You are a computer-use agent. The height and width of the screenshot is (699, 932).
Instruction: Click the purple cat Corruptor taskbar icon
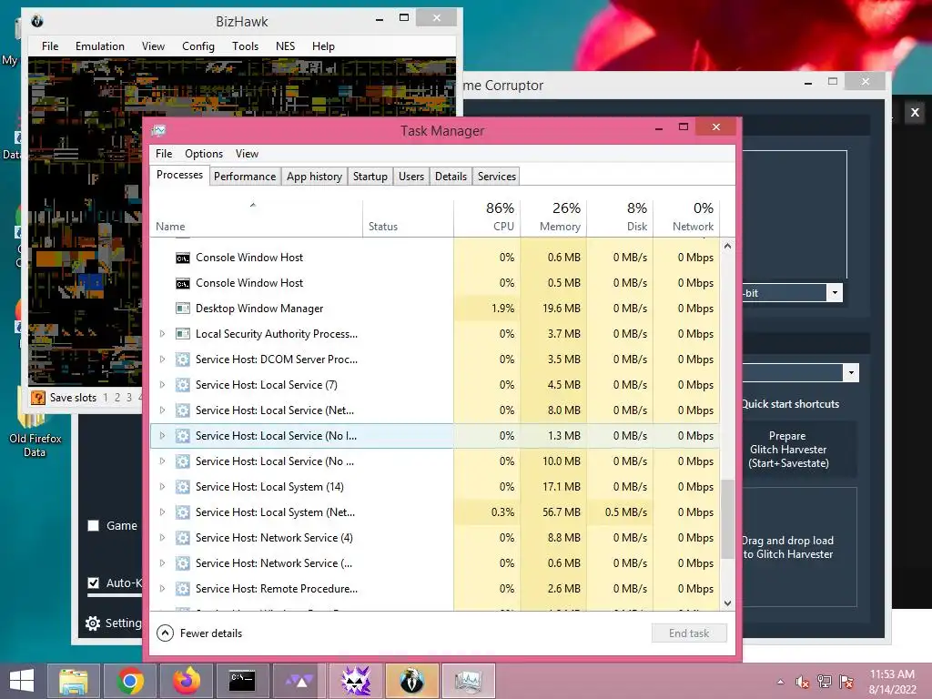356,681
